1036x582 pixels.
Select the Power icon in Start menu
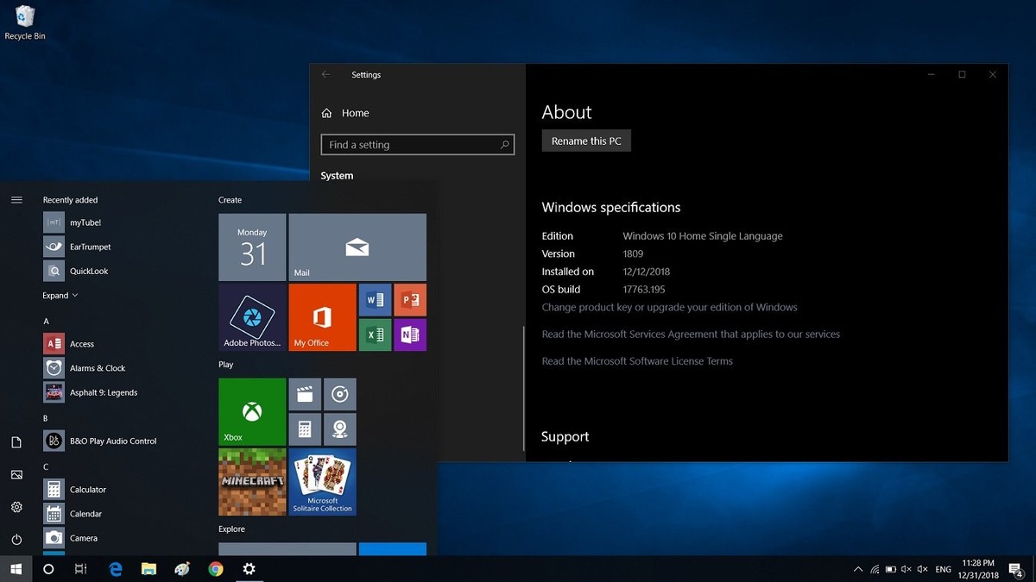click(16, 541)
